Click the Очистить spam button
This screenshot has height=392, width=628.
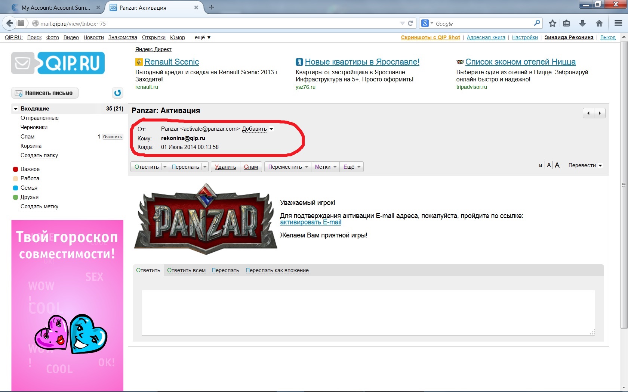(x=113, y=137)
